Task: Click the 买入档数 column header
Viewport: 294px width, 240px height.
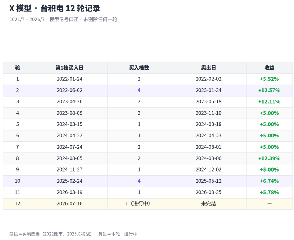Action: (x=139, y=68)
